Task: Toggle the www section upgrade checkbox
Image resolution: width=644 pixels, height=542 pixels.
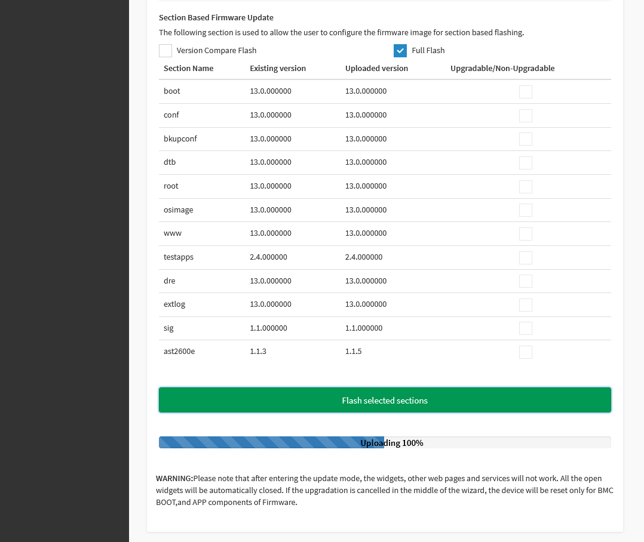Action: tap(525, 234)
